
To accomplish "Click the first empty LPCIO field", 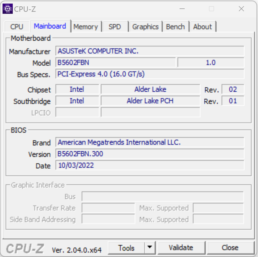I will [77, 112].
